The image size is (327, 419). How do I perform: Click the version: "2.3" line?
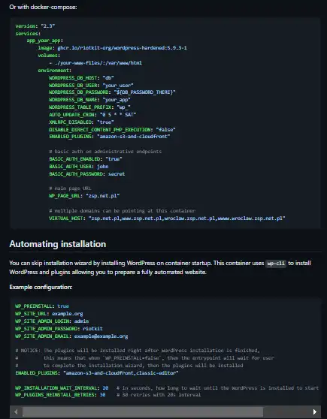tap(35, 26)
